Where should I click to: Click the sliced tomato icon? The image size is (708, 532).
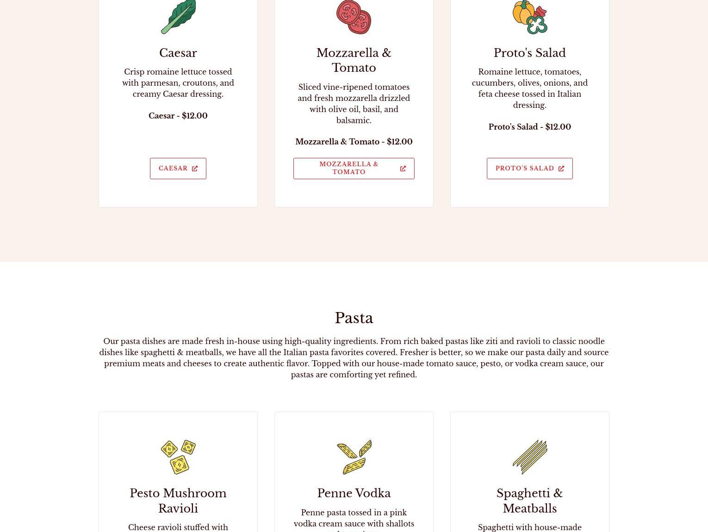click(354, 17)
